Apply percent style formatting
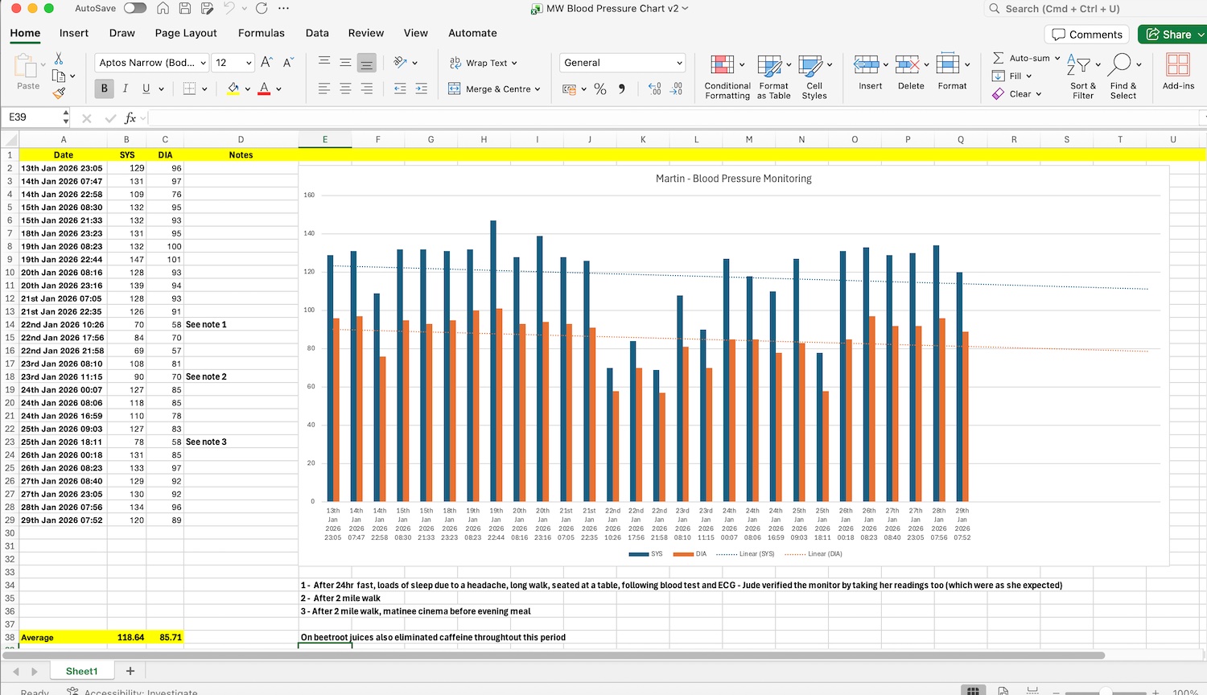 pyautogui.click(x=600, y=89)
